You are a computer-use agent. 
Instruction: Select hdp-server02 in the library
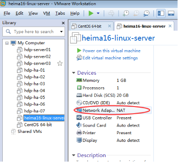pos(38,56)
